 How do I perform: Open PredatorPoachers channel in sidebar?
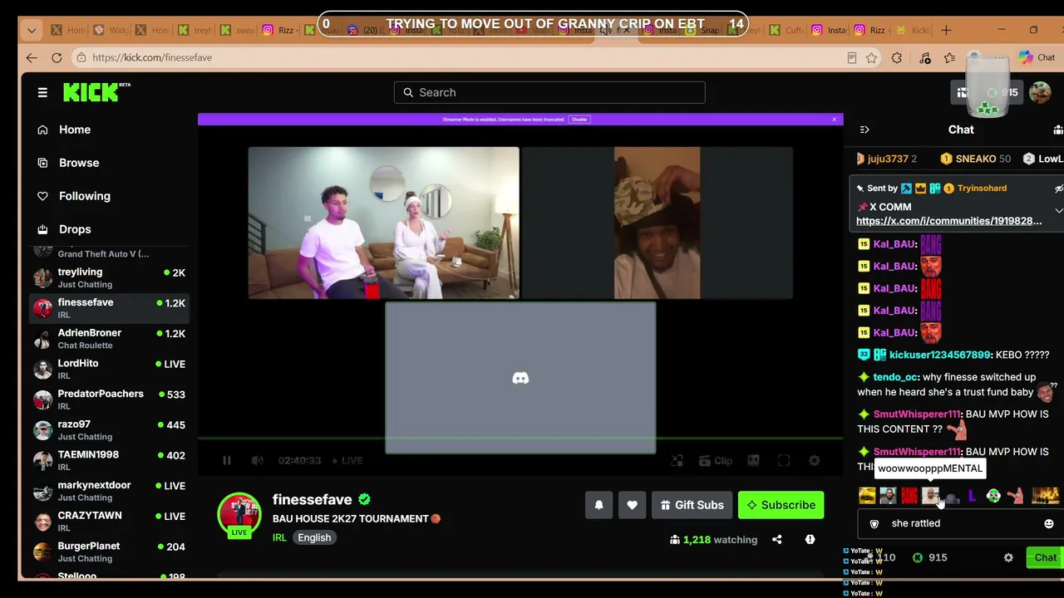click(x=110, y=399)
